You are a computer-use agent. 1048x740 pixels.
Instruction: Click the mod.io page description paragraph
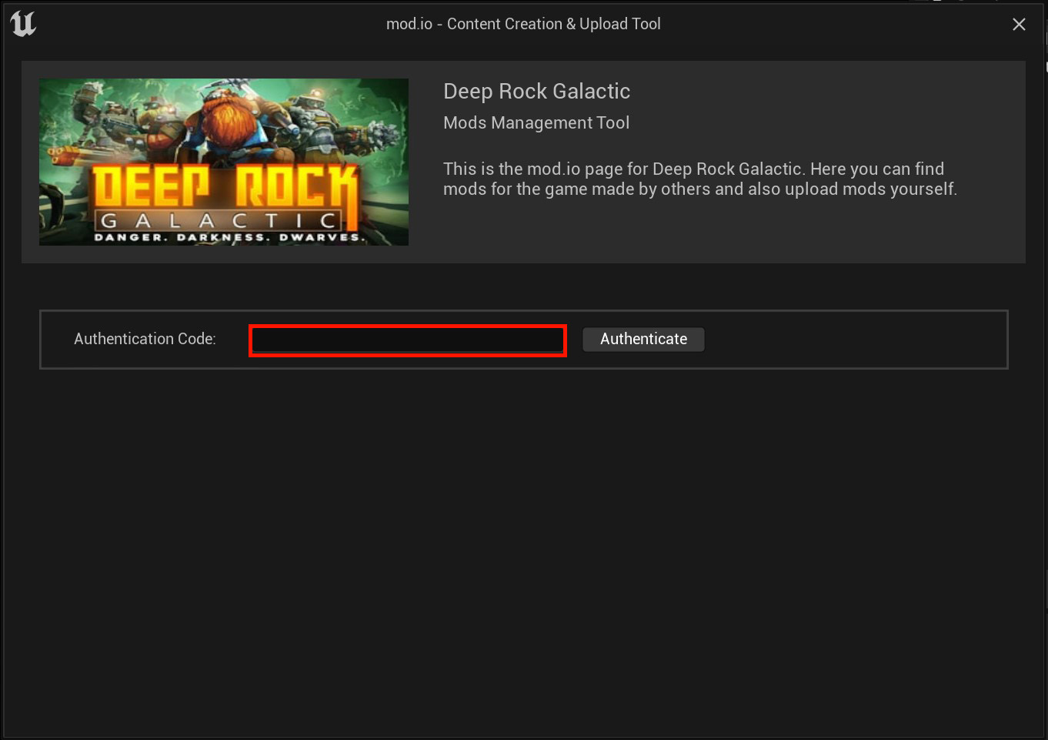(x=700, y=179)
